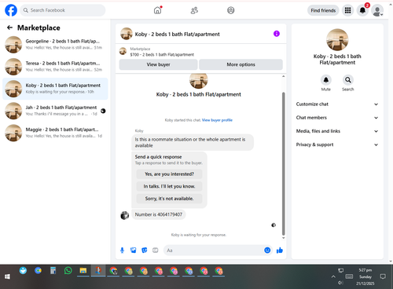Click the volume speaker tray icon
The height and width of the screenshot is (289, 393).
click(x=340, y=283)
